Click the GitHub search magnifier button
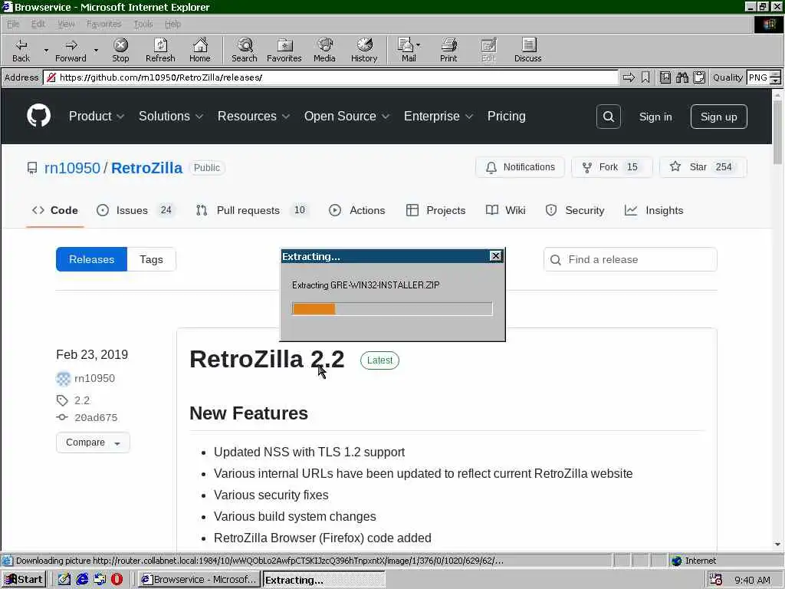The width and height of the screenshot is (785, 589). coord(608,117)
